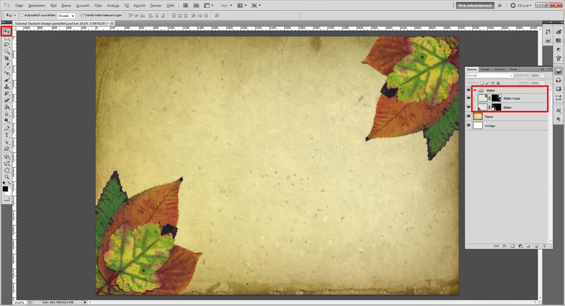Select the Crop tool
Viewport: 565px width, 306px height.
[6, 58]
